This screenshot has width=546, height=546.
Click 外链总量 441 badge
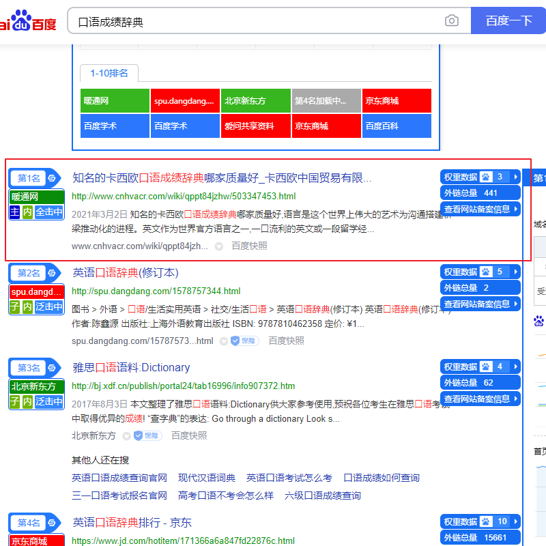(x=480, y=193)
